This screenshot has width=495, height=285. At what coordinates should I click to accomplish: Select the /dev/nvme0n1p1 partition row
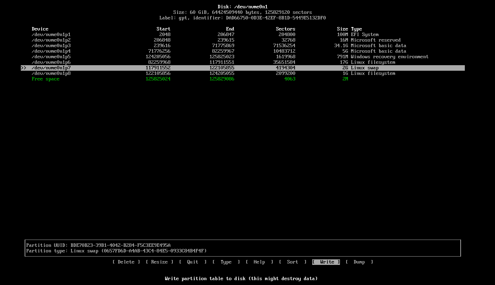pyautogui.click(x=243, y=35)
